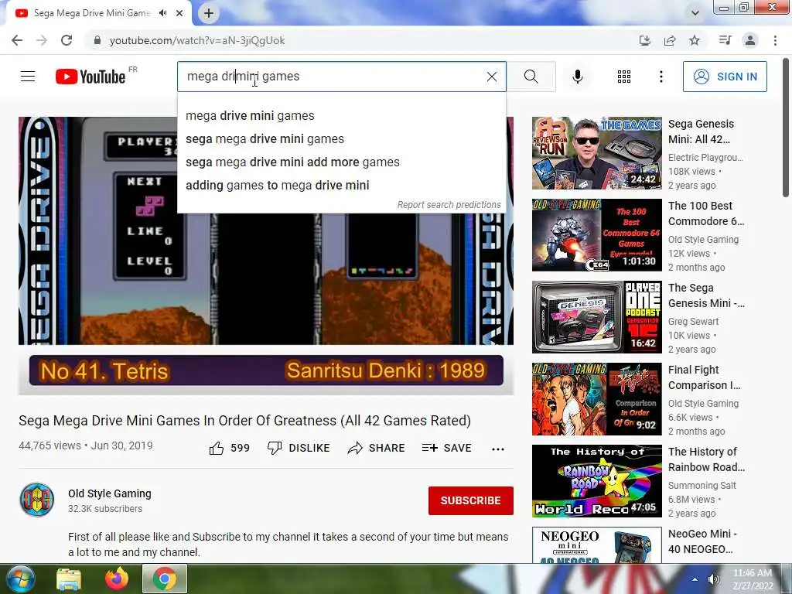Clear the search box with the X
The image size is (792, 594).
(x=491, y=77)
